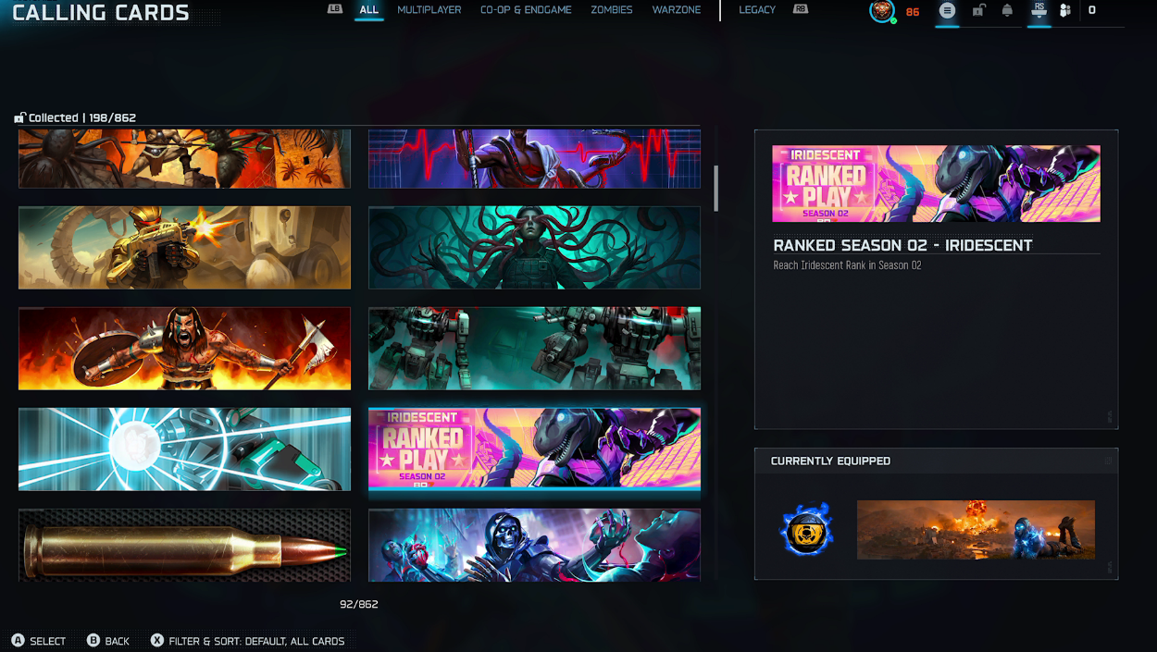Select the spiders calling card

pyautogui.click(x=184, y=158)
